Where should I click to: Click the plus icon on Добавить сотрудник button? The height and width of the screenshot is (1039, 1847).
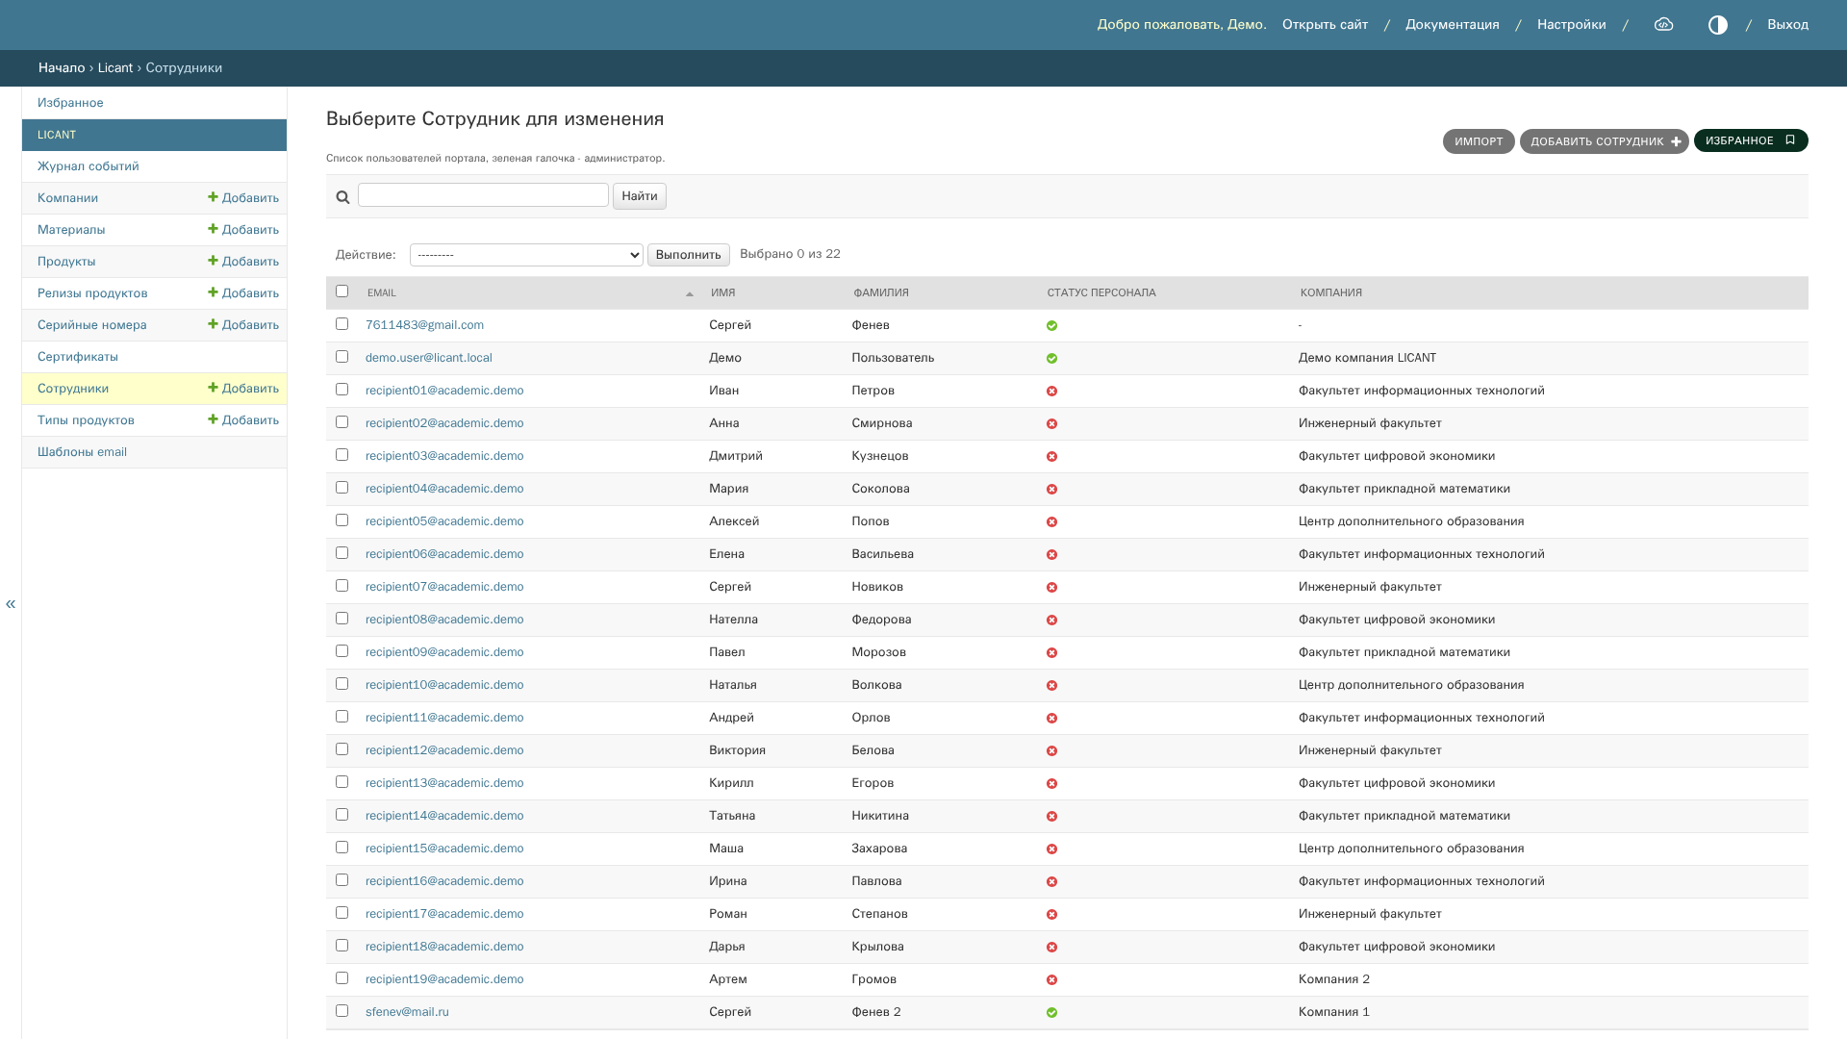coord(1676,142)
